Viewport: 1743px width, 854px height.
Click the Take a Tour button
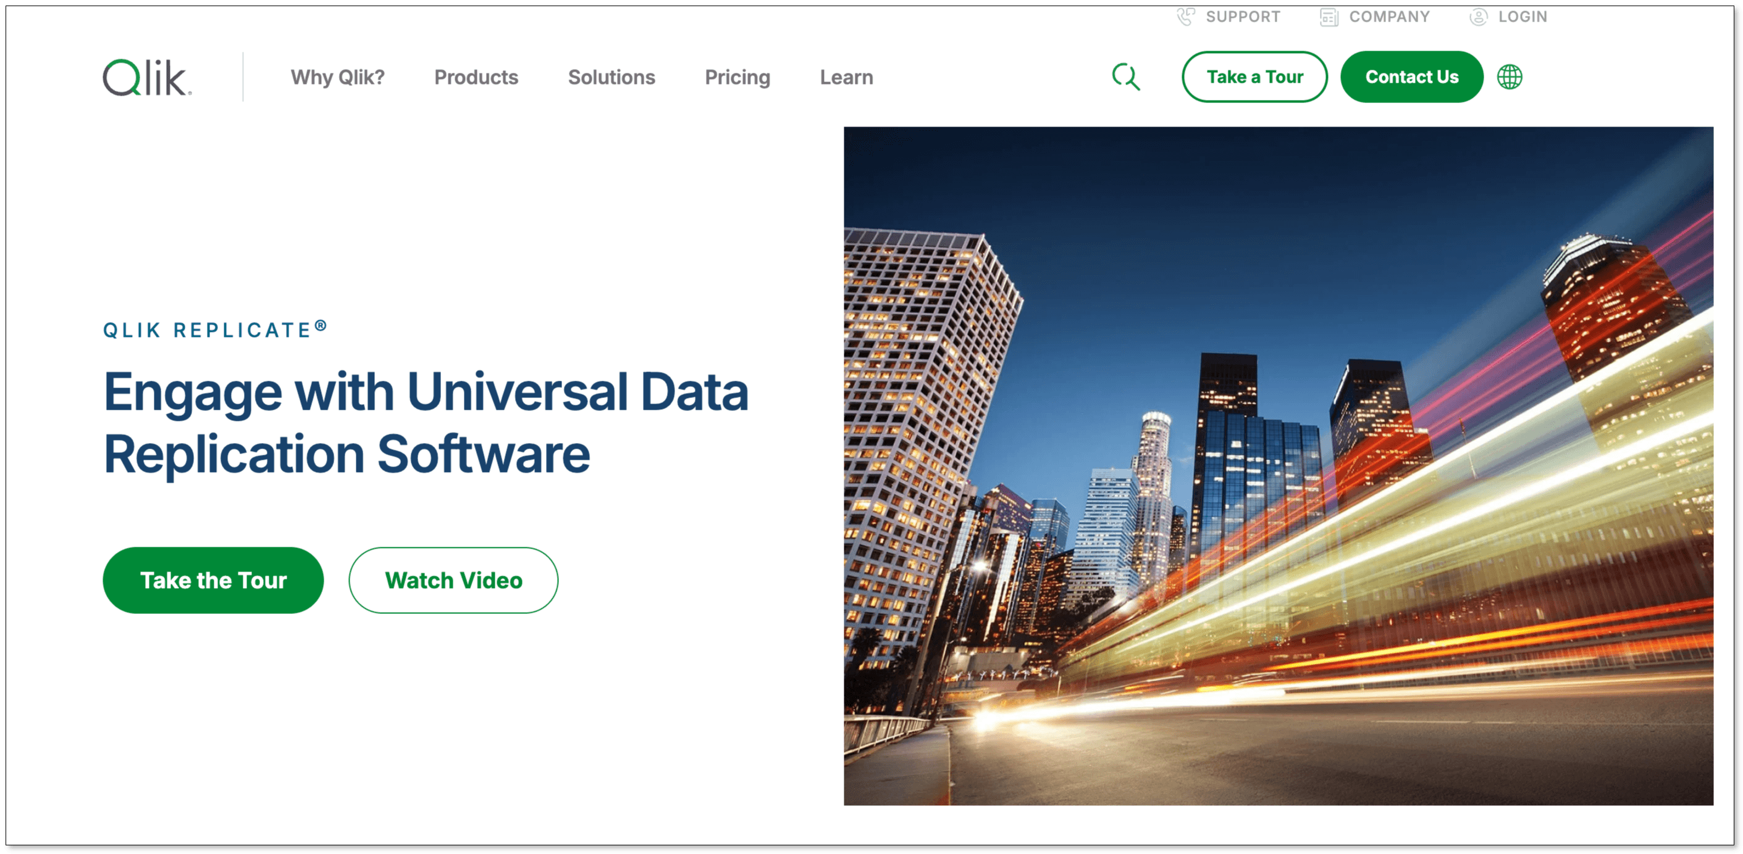coord(1254,77)
